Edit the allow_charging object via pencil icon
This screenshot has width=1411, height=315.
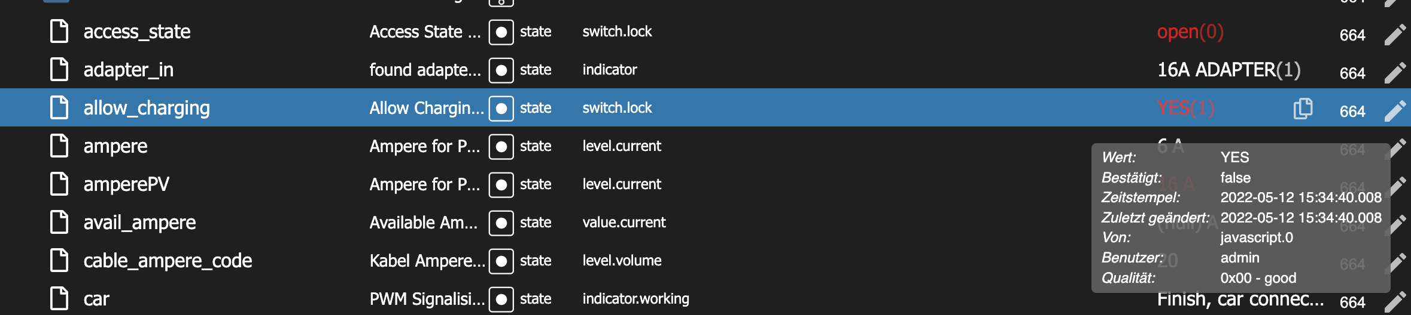pyautogui.click(x=1395, y=111)
